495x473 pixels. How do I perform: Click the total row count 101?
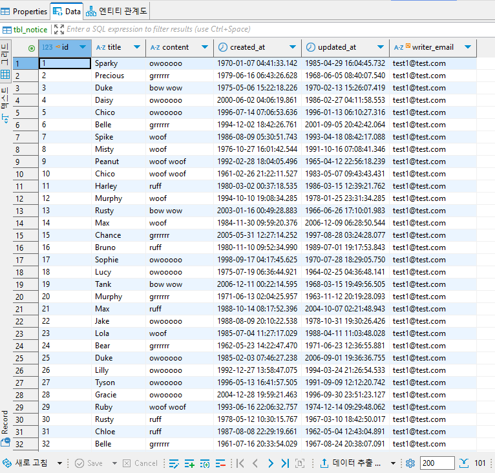pyautogui.click(x=480, y=463)
